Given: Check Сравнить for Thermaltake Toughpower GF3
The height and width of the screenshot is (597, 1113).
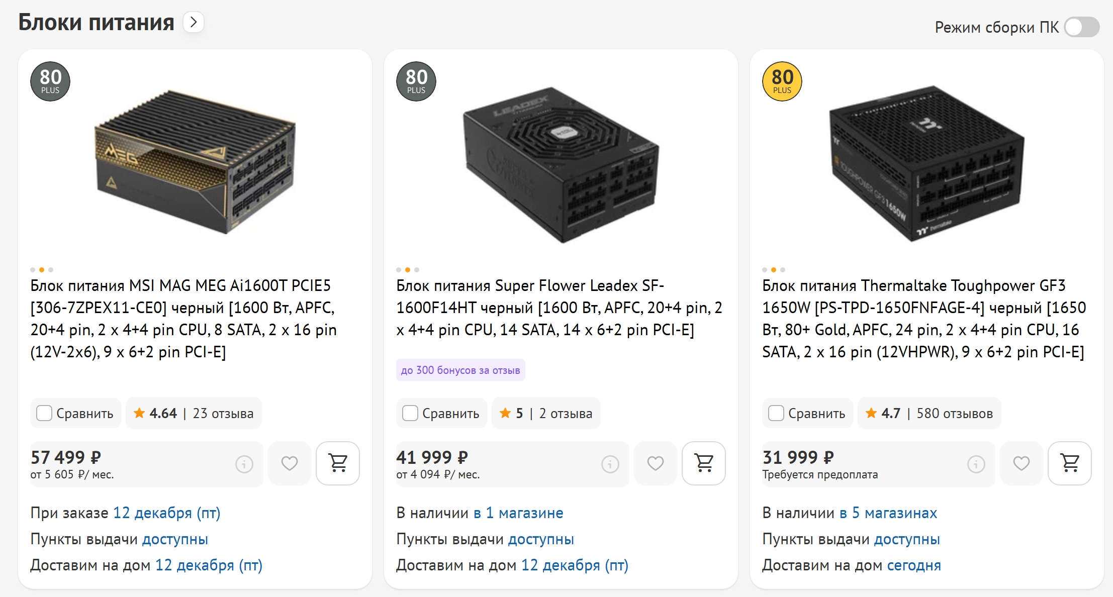Looking at the screenshot, I should 777,413.
